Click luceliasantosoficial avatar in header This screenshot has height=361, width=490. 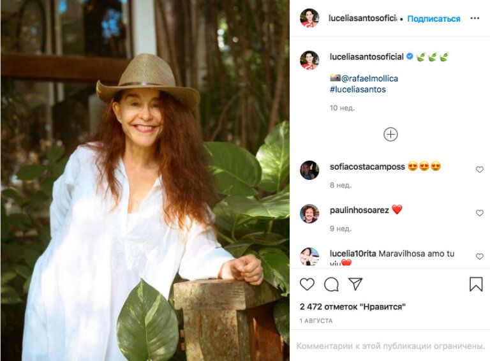click(309, 18)
